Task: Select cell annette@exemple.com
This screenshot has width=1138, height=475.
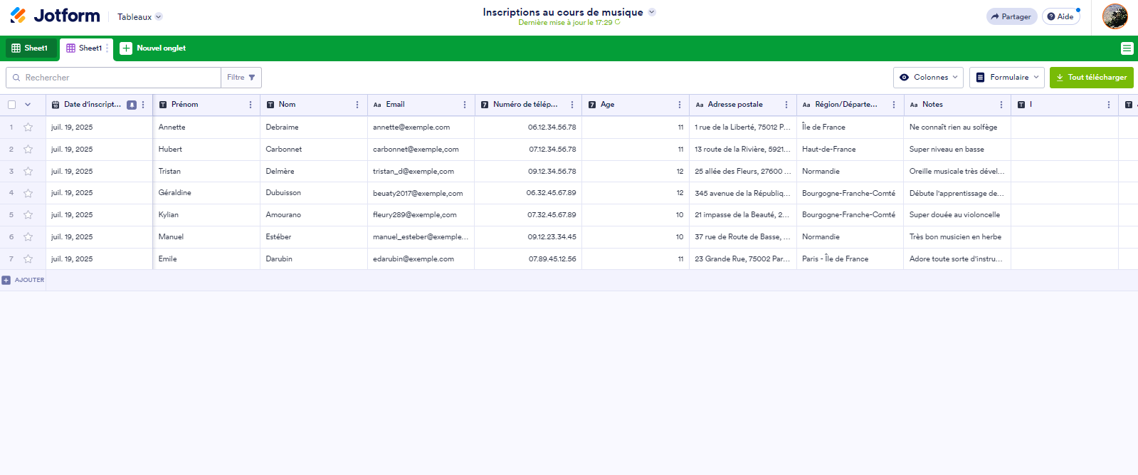Action: [421, 127]
